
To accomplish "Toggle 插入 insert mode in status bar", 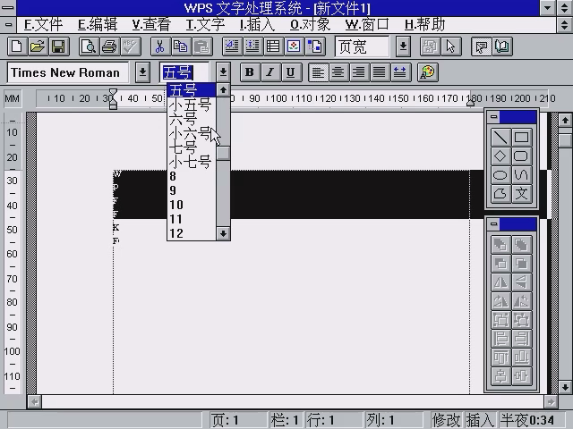I will (x=480, y=420).
